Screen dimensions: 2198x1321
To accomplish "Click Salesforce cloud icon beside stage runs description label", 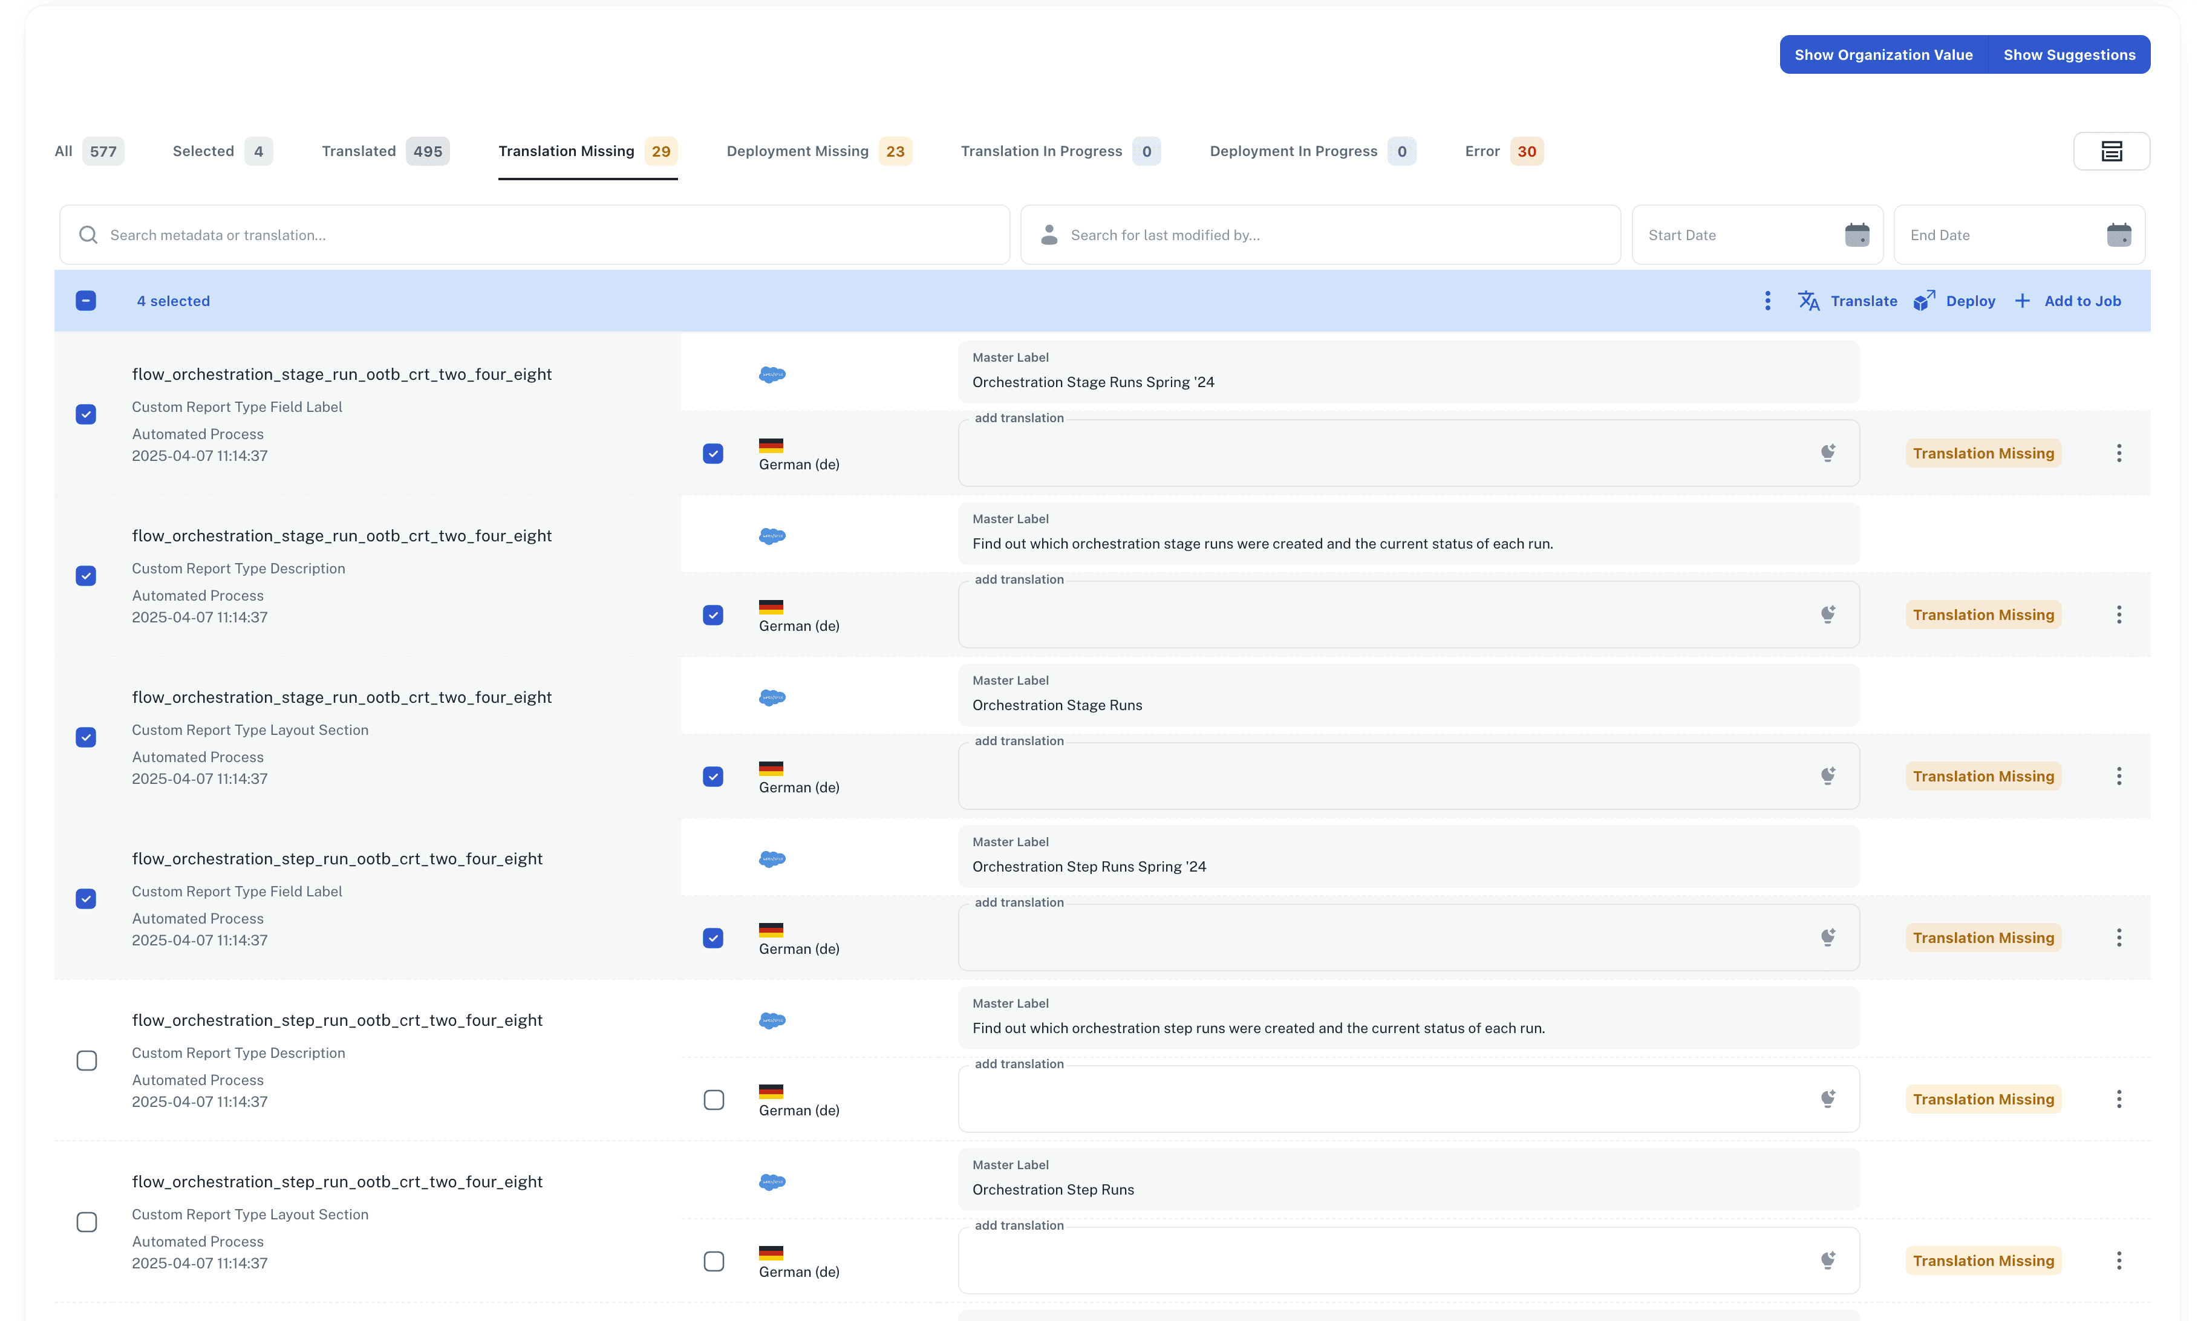I will 772,536.
